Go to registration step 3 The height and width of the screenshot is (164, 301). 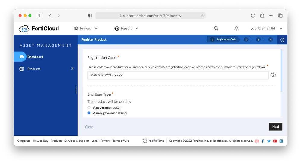(x=258, y=39)
